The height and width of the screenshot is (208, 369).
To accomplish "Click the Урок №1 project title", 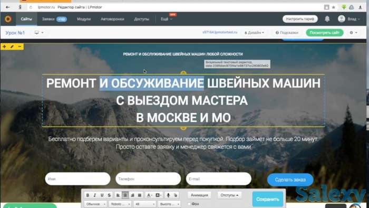I will pyautogui.click(x=15, y=33).
